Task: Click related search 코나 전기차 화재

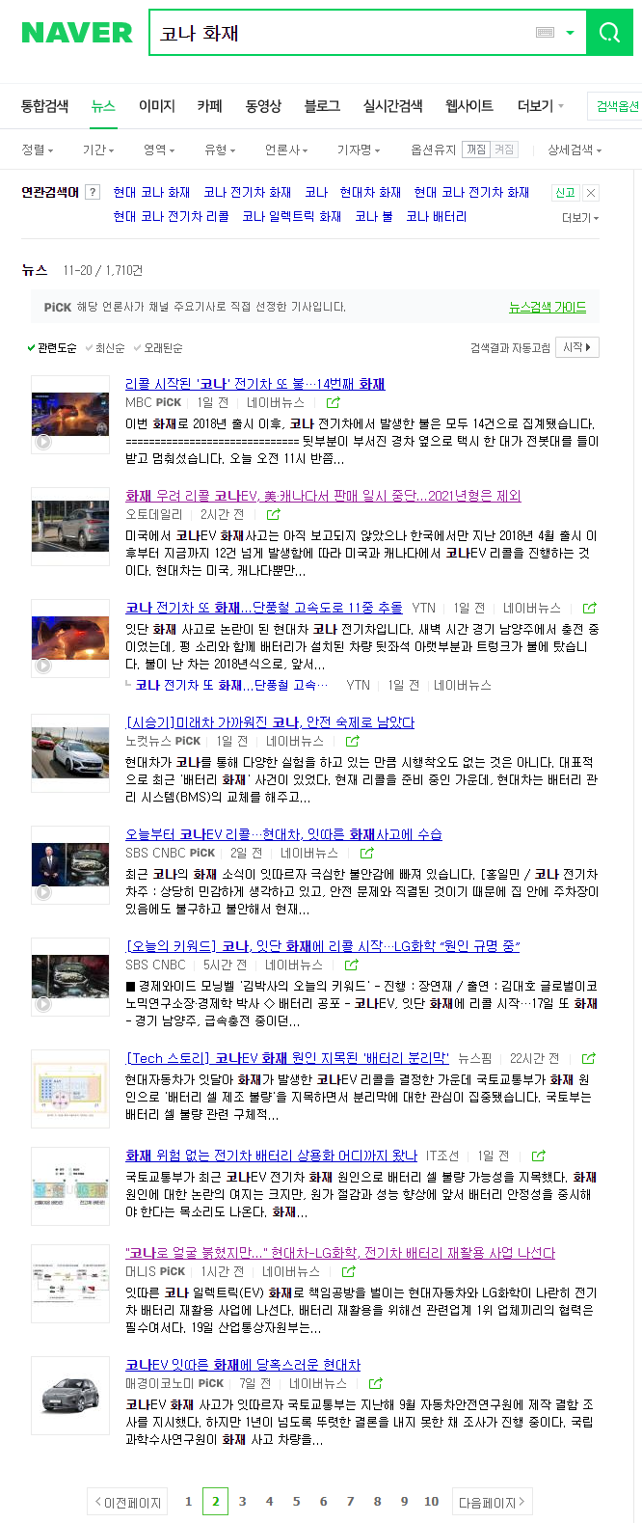Action: tap(248, 193)
